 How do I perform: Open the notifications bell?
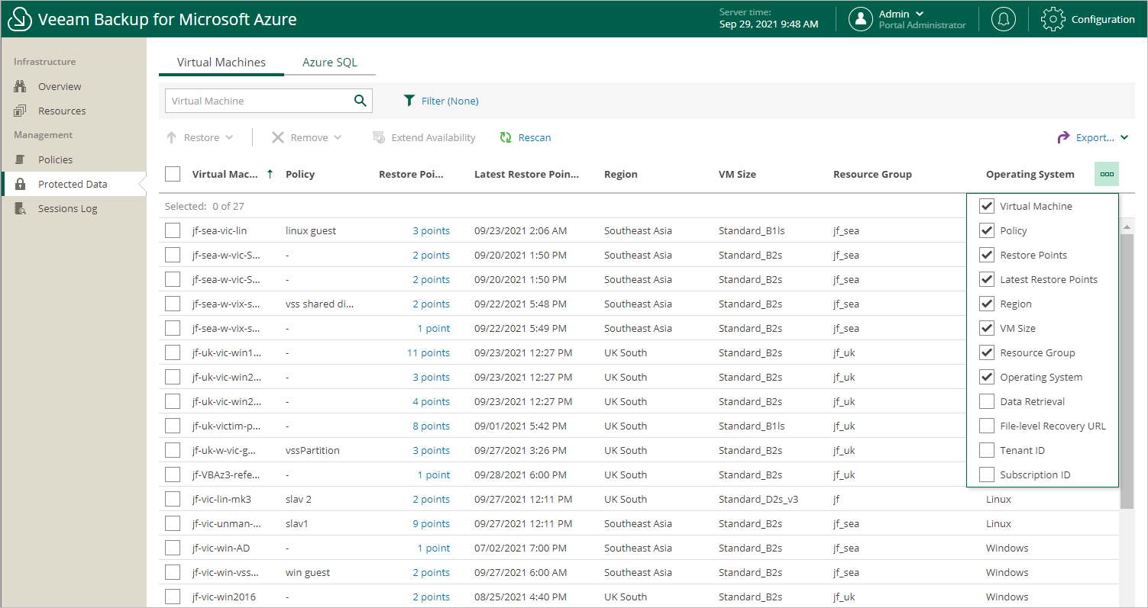pyautogui.click(x=1004, y=19)
